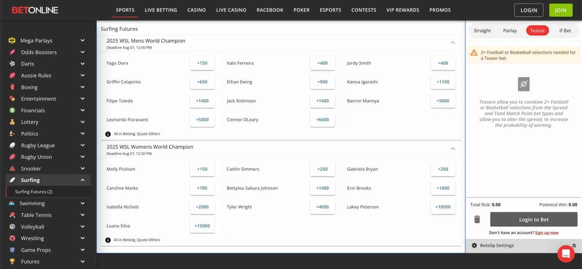Click the Wrestling icon in sidebar
Viewport: 582px width, 269px height.
(12, 238)
